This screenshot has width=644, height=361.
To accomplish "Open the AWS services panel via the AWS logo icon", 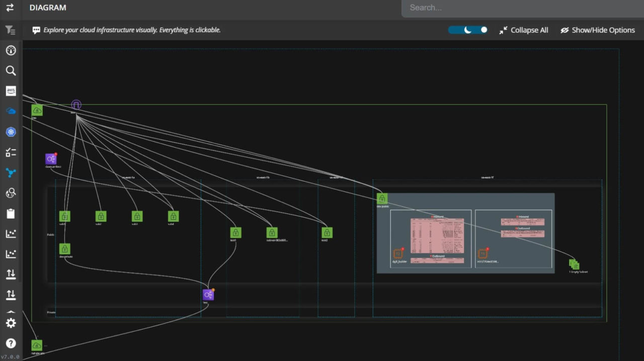I will pos(11,91).
